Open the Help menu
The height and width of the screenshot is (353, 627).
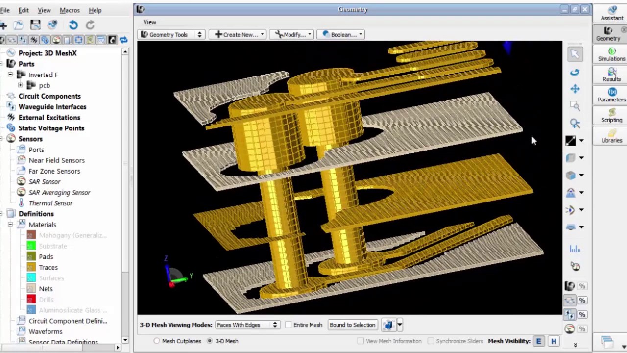tap(95, 10)
